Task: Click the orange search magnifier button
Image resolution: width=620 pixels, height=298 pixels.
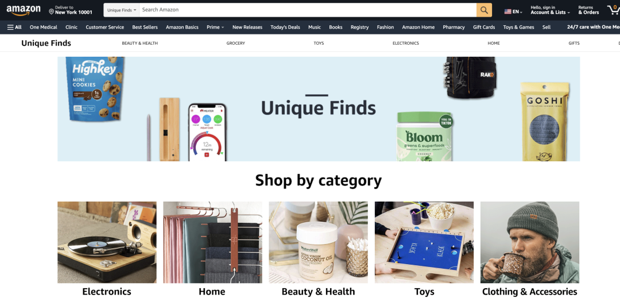Action: tap(484, 10)
